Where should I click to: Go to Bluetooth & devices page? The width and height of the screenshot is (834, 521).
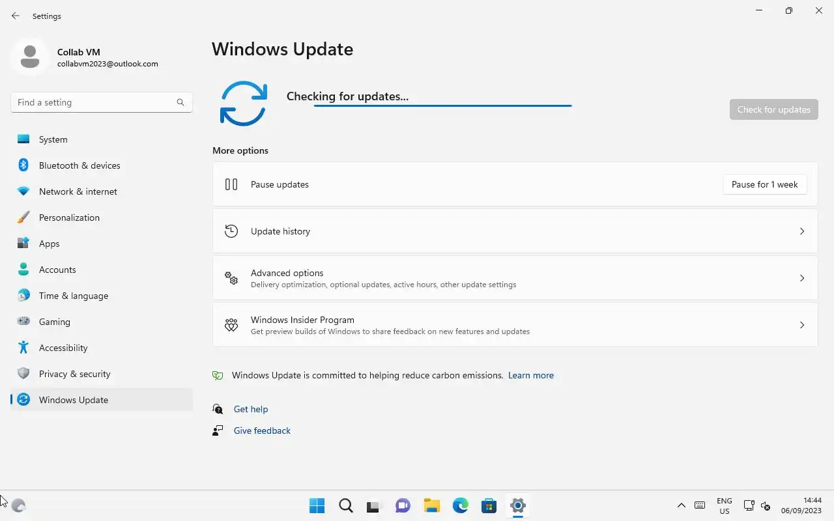[x=102, y=165]
